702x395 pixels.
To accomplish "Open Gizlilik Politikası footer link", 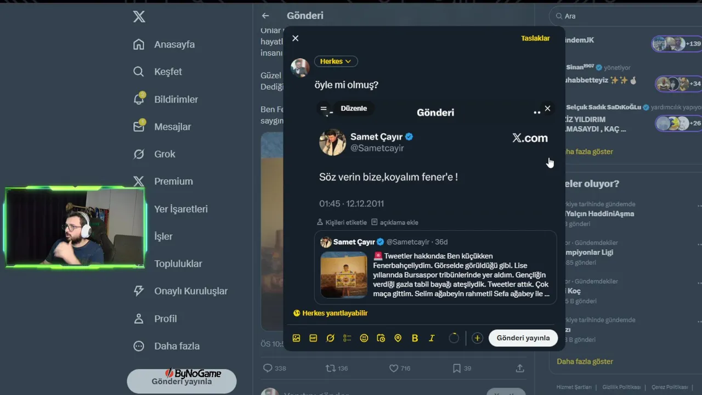I will [622, 387].
